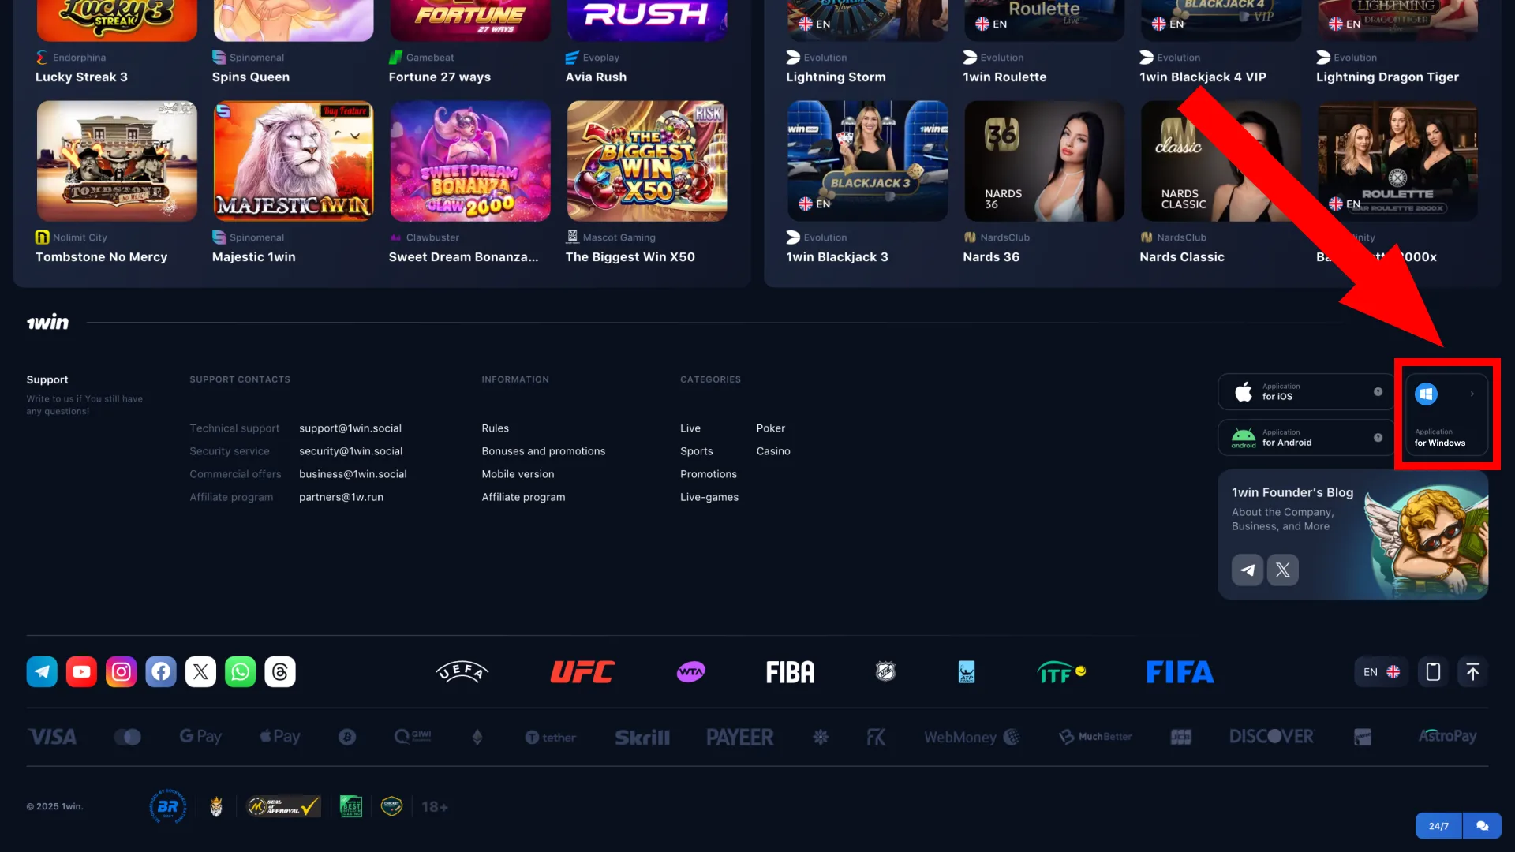Open the YouTube social icon
This screenshot has height=852, width=1515.
coord(81,672)
